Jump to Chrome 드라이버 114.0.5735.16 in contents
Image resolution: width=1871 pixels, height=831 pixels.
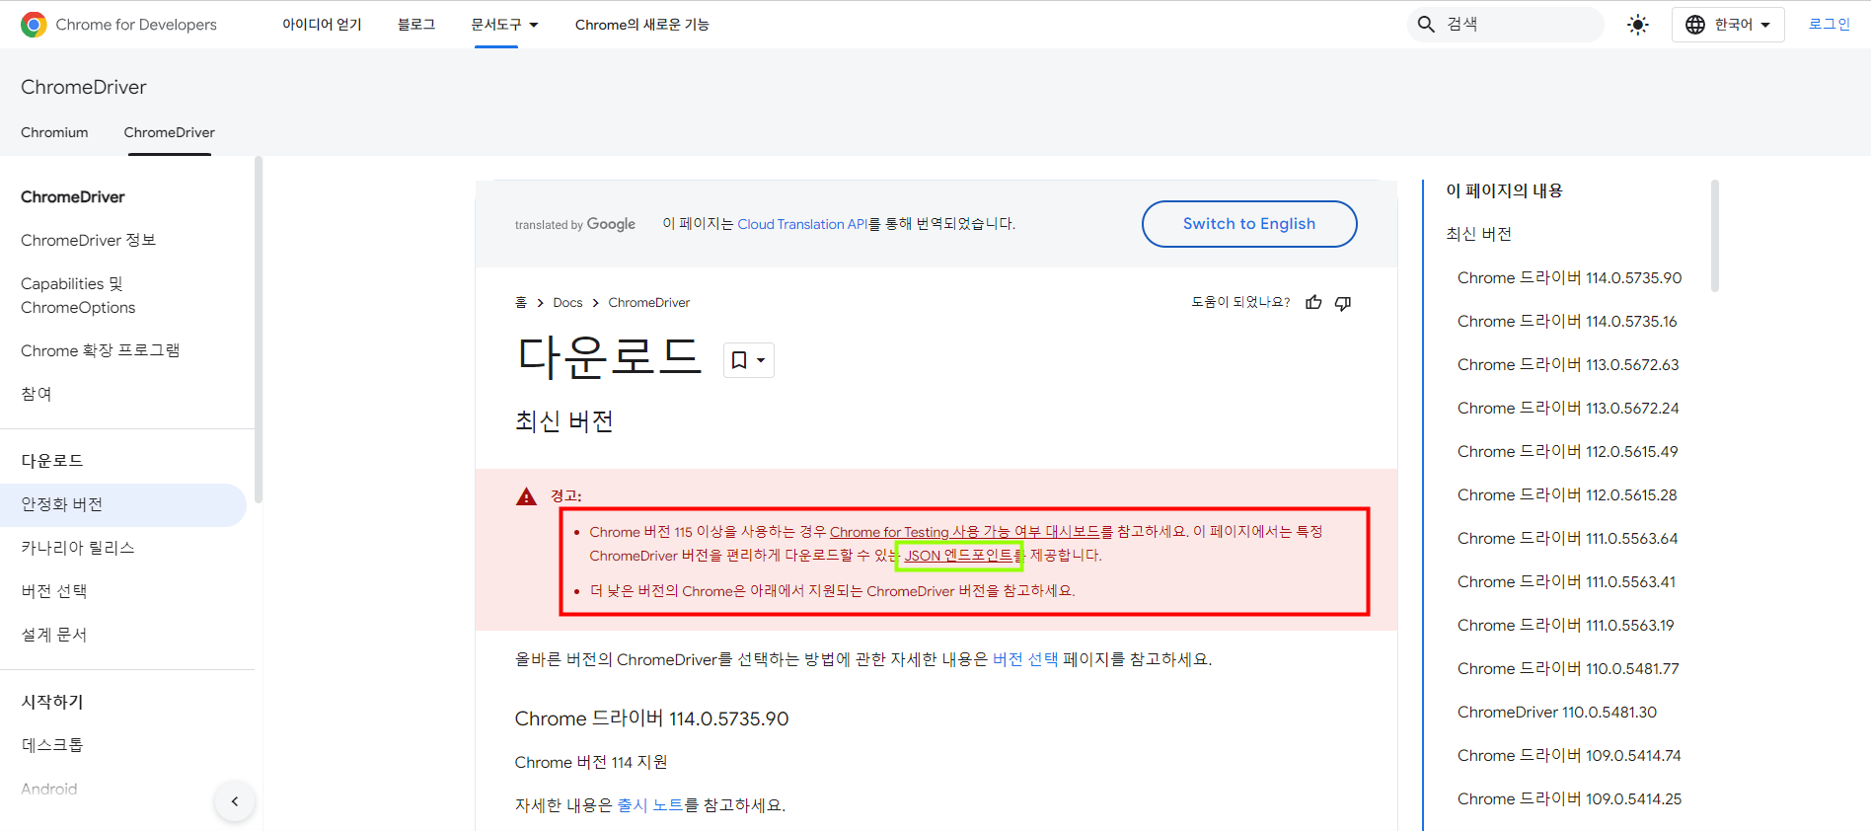pyautogui.click(x=1567, y=322)
